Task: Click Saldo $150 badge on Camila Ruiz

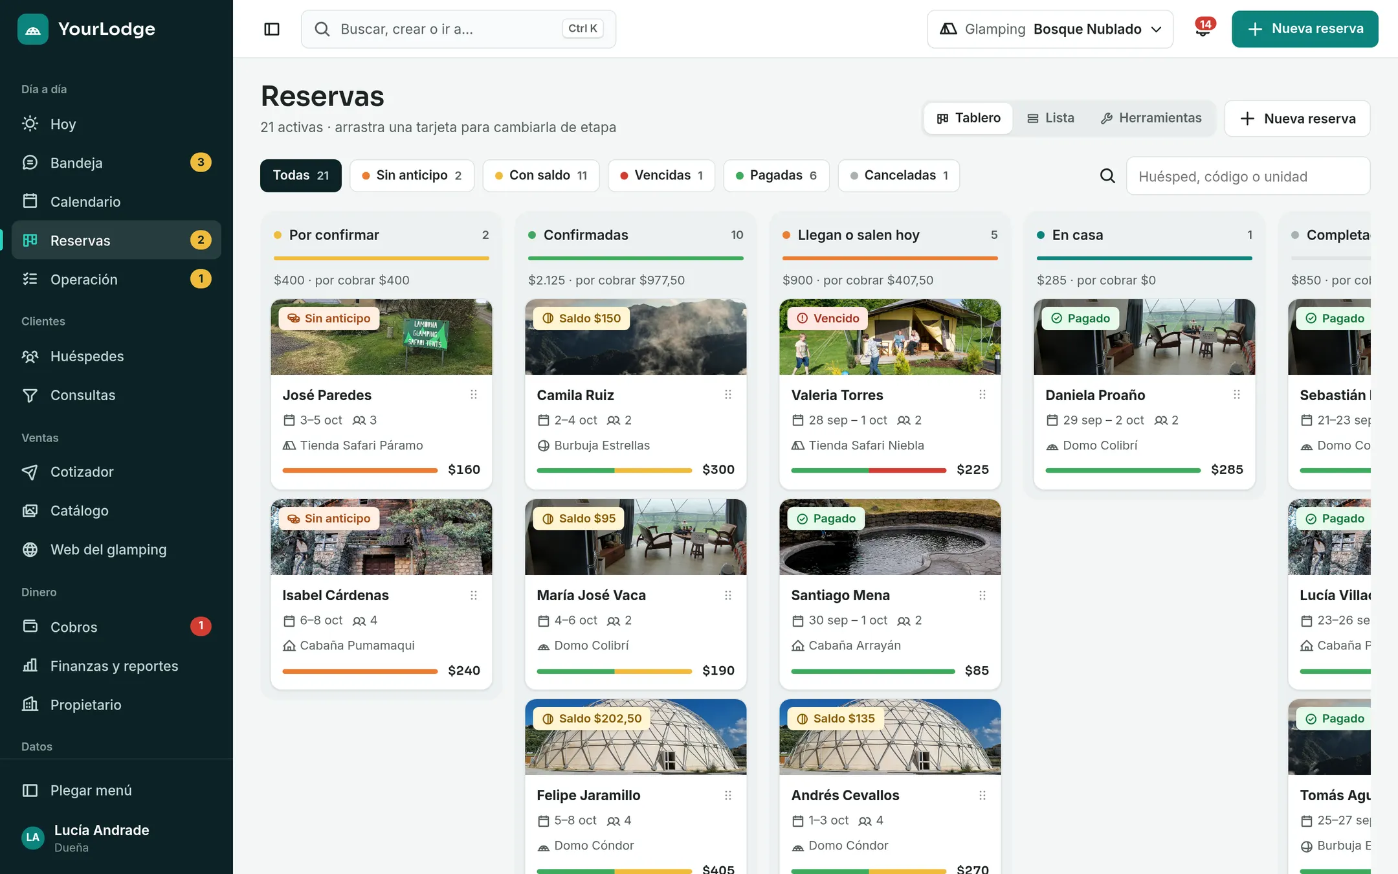Action: (x=582, y=318)
